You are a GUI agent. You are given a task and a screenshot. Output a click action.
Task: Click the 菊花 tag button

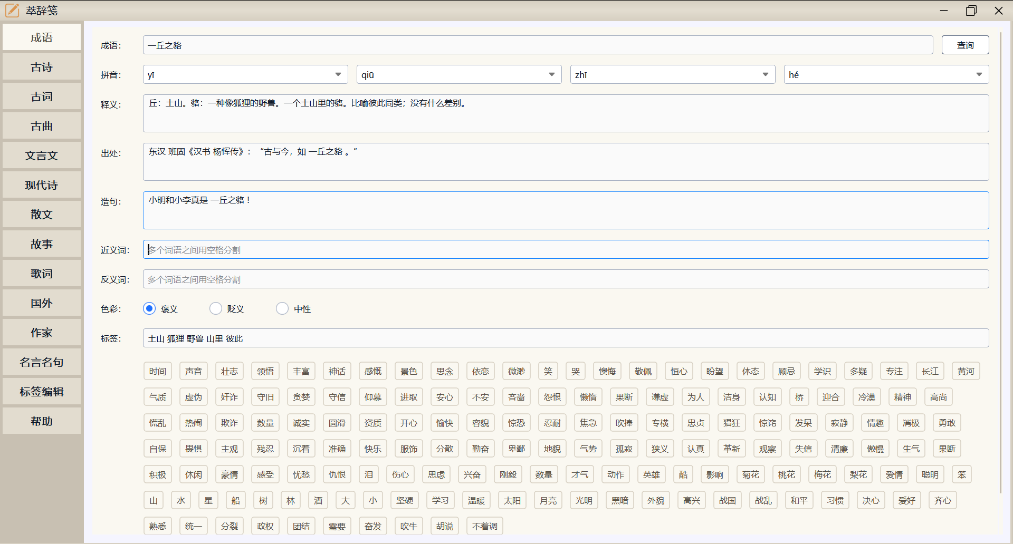pos(751,474)
